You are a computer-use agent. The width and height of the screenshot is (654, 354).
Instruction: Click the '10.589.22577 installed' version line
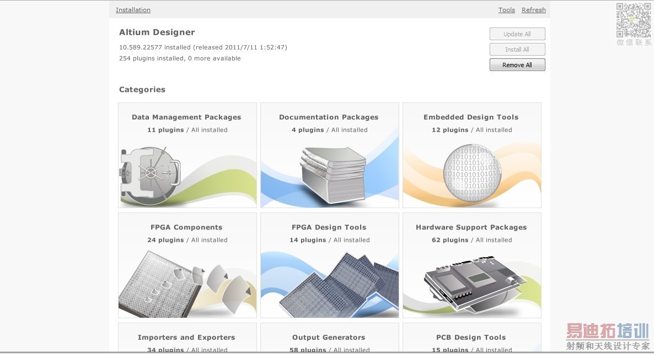click(x=203, y=47)
